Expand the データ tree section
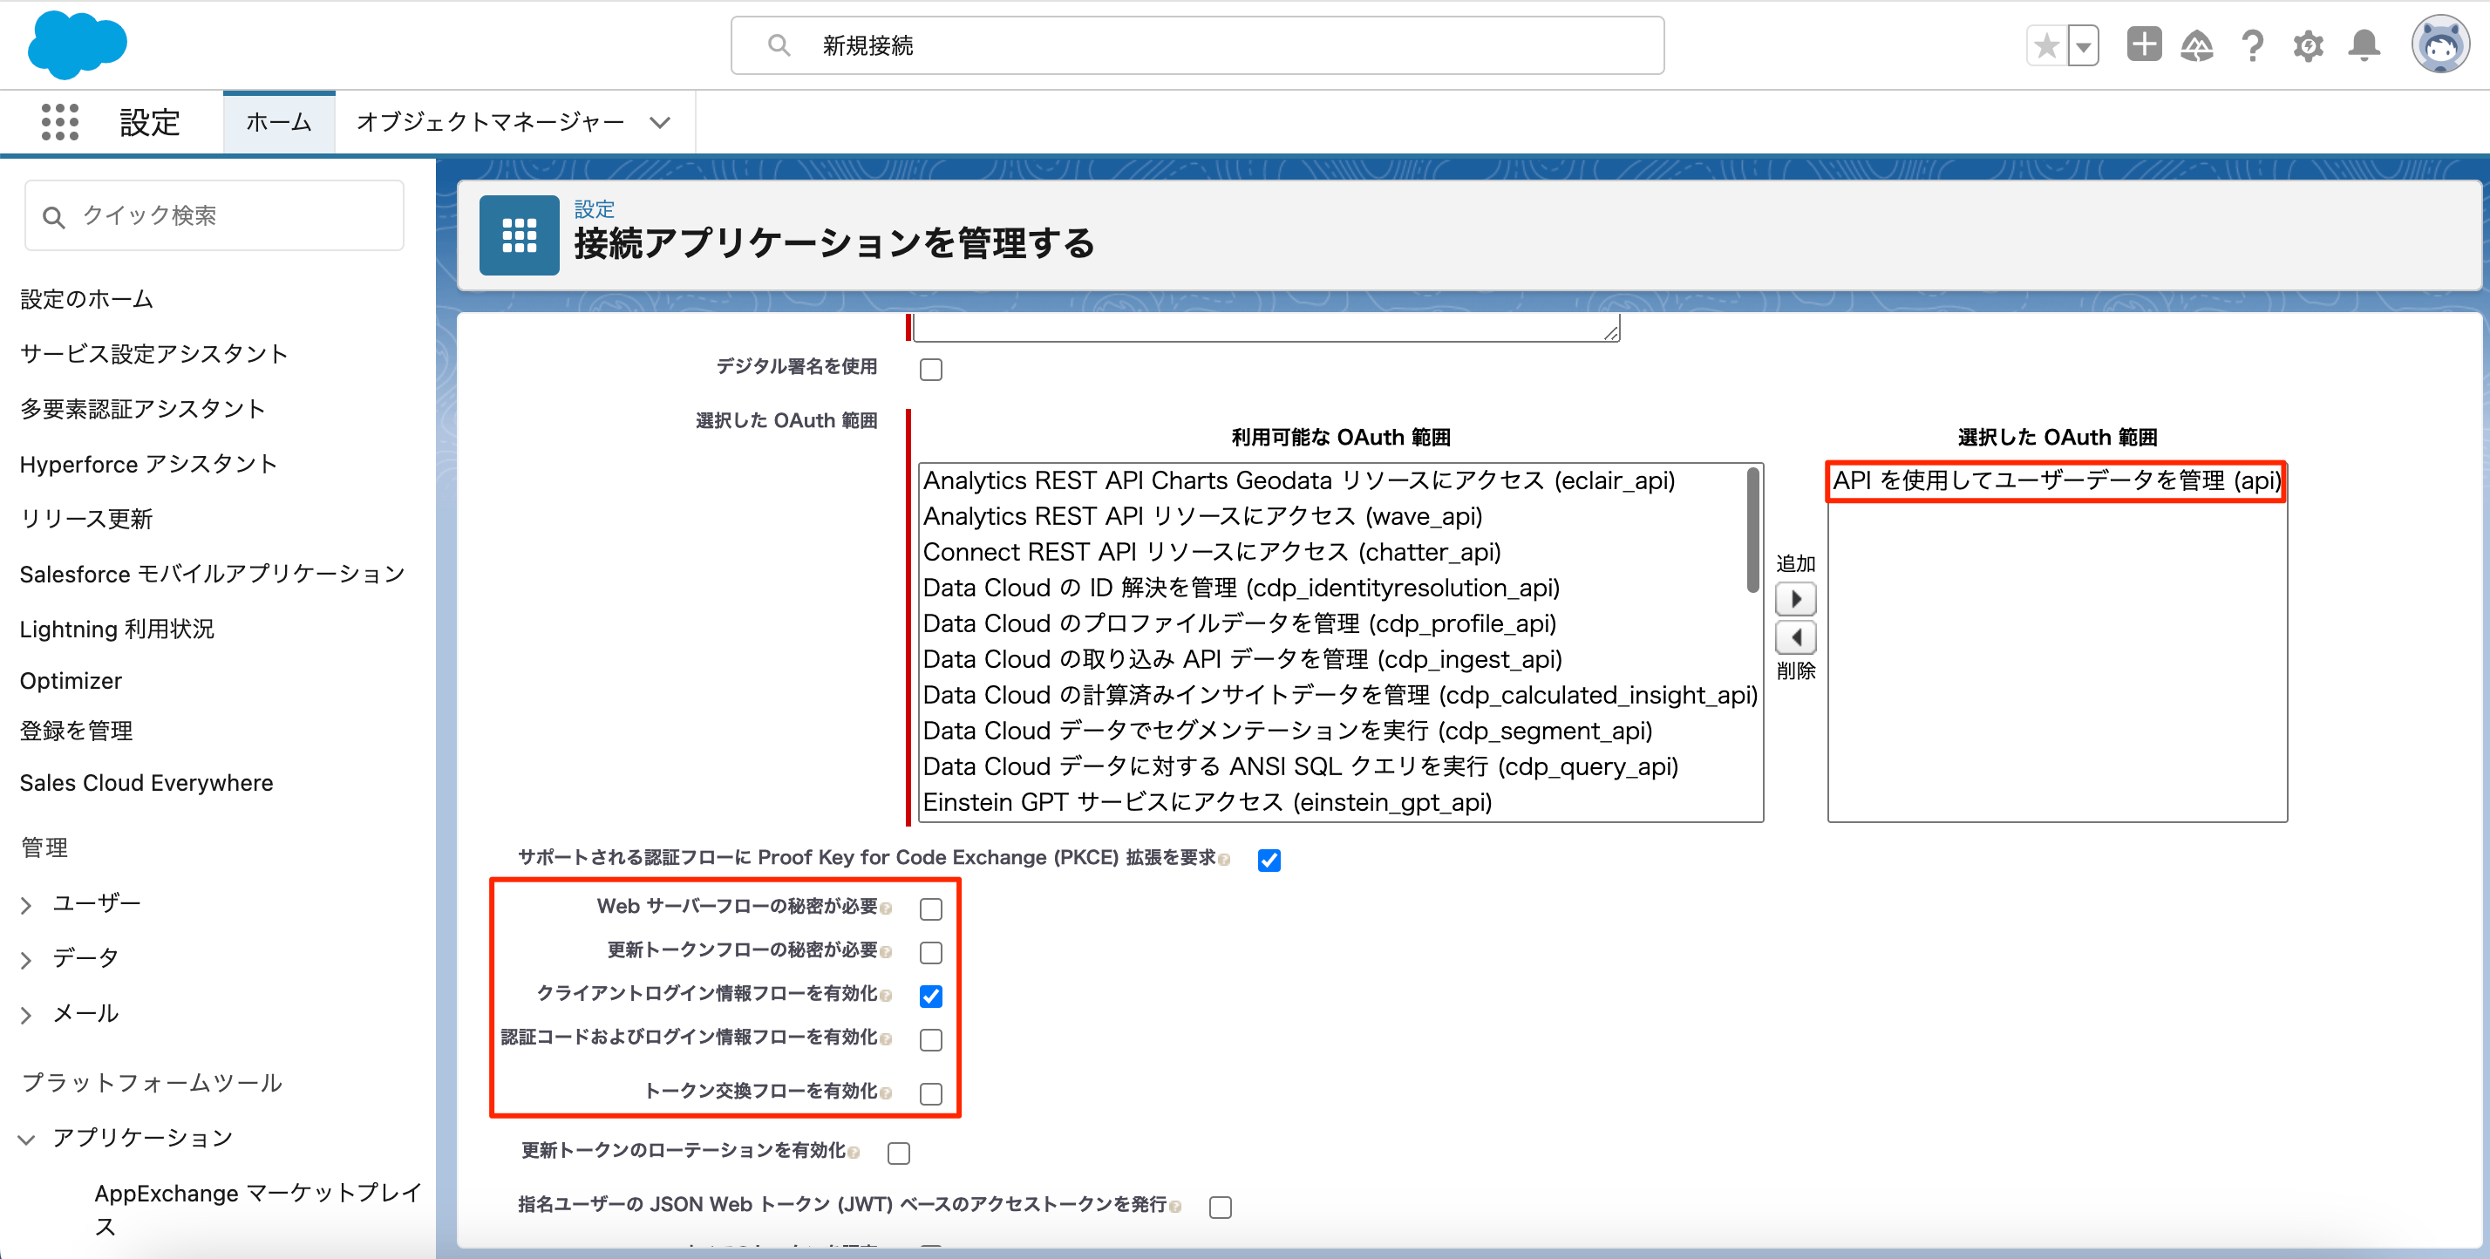This screenshot has height=1259, width=2490. [x=26, y=960]
